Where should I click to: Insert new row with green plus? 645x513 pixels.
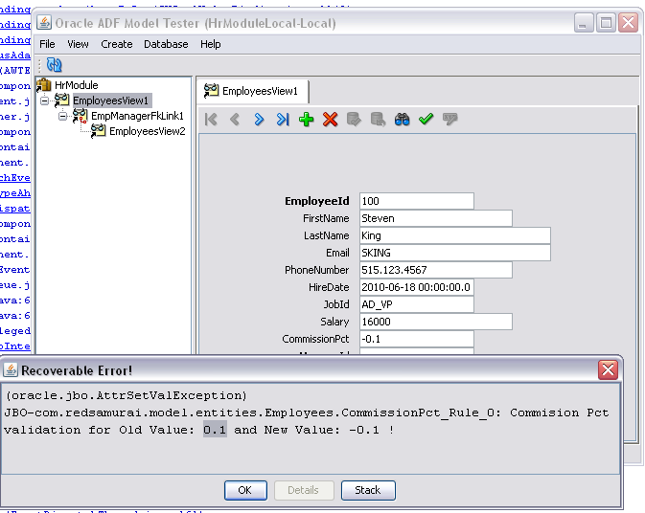coord(306,120)
